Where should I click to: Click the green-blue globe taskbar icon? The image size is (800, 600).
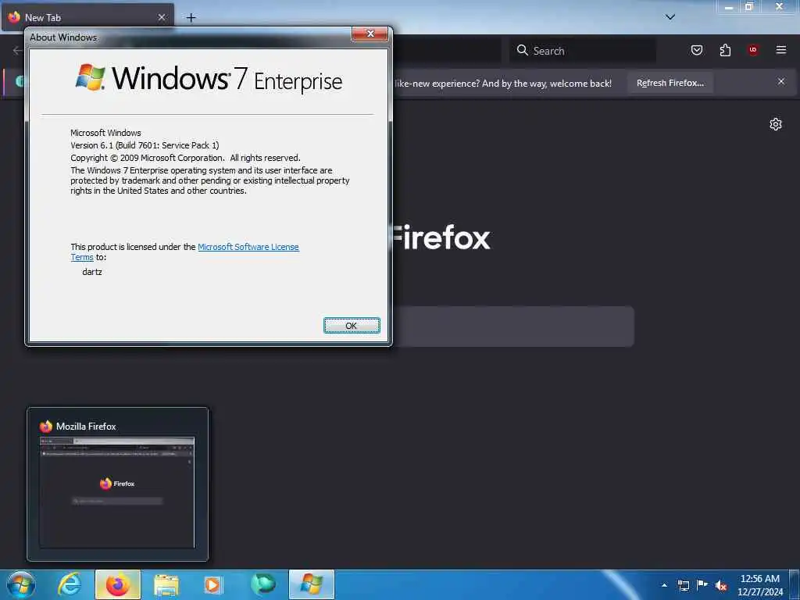(x=262, y=584)
